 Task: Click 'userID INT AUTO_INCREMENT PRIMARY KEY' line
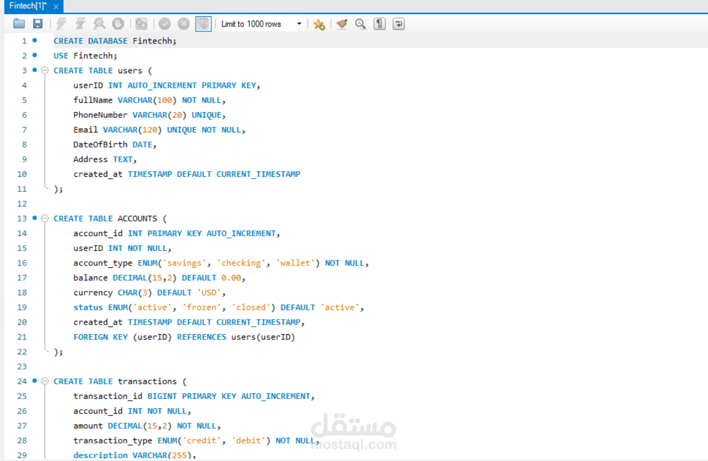click(x=167, y=86)
